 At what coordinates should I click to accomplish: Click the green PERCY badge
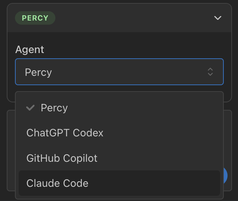point(35,18)
